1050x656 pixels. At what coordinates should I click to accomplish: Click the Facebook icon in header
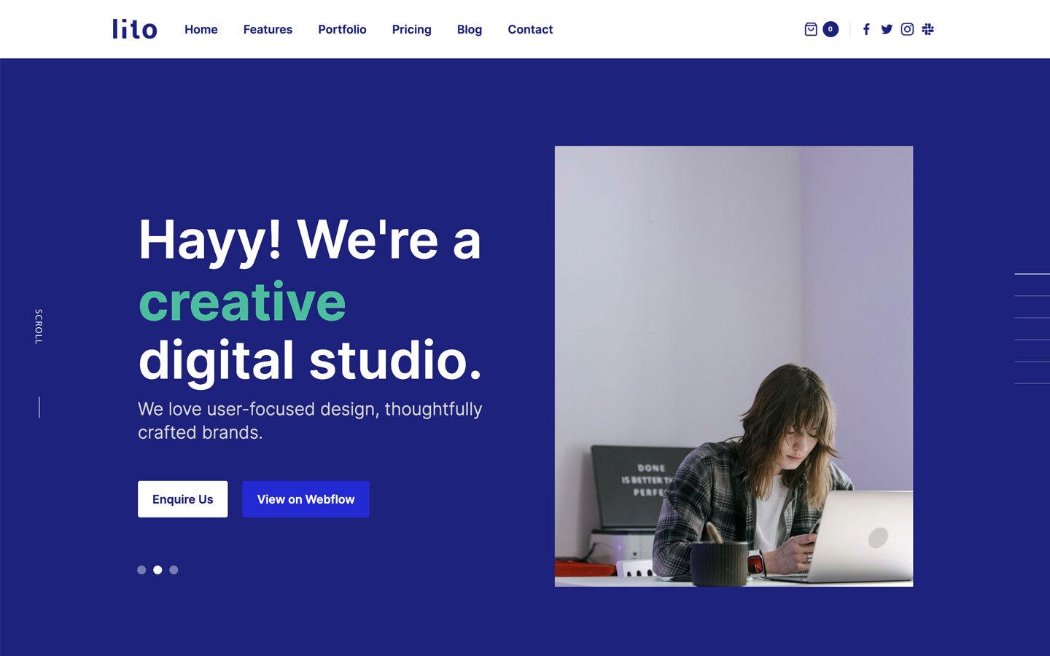866,29
